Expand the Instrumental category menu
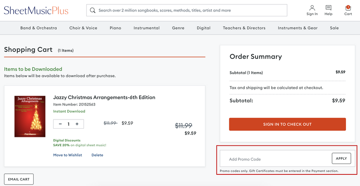This screenshot has height=186, width=360. [146, 28]
